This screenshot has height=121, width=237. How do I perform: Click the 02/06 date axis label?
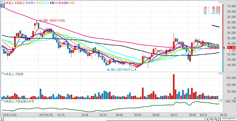tap(85, 115)
